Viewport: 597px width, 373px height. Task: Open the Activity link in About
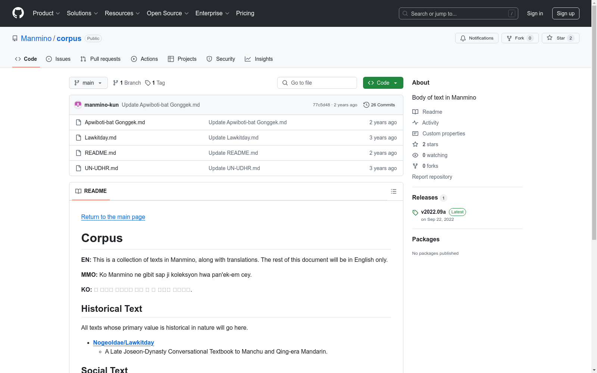click(x=425, y=123)
